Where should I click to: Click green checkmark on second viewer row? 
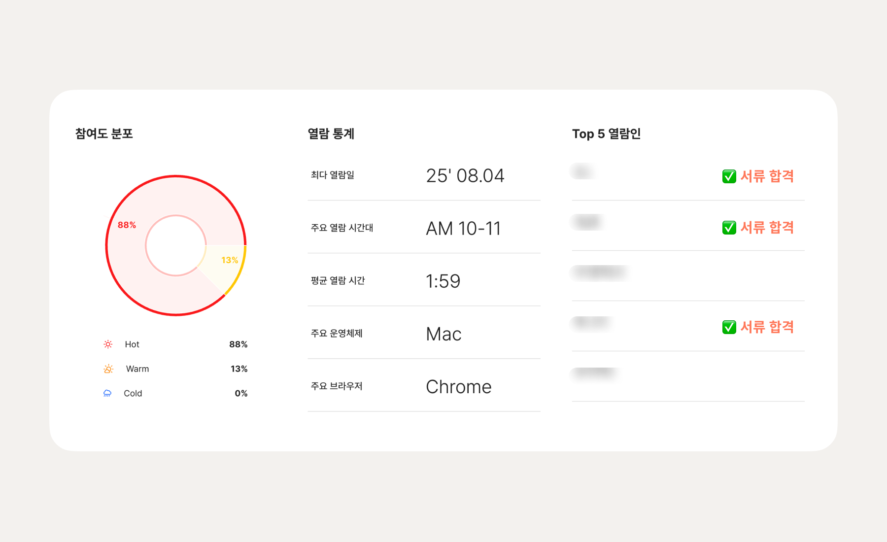coord(729,228)
